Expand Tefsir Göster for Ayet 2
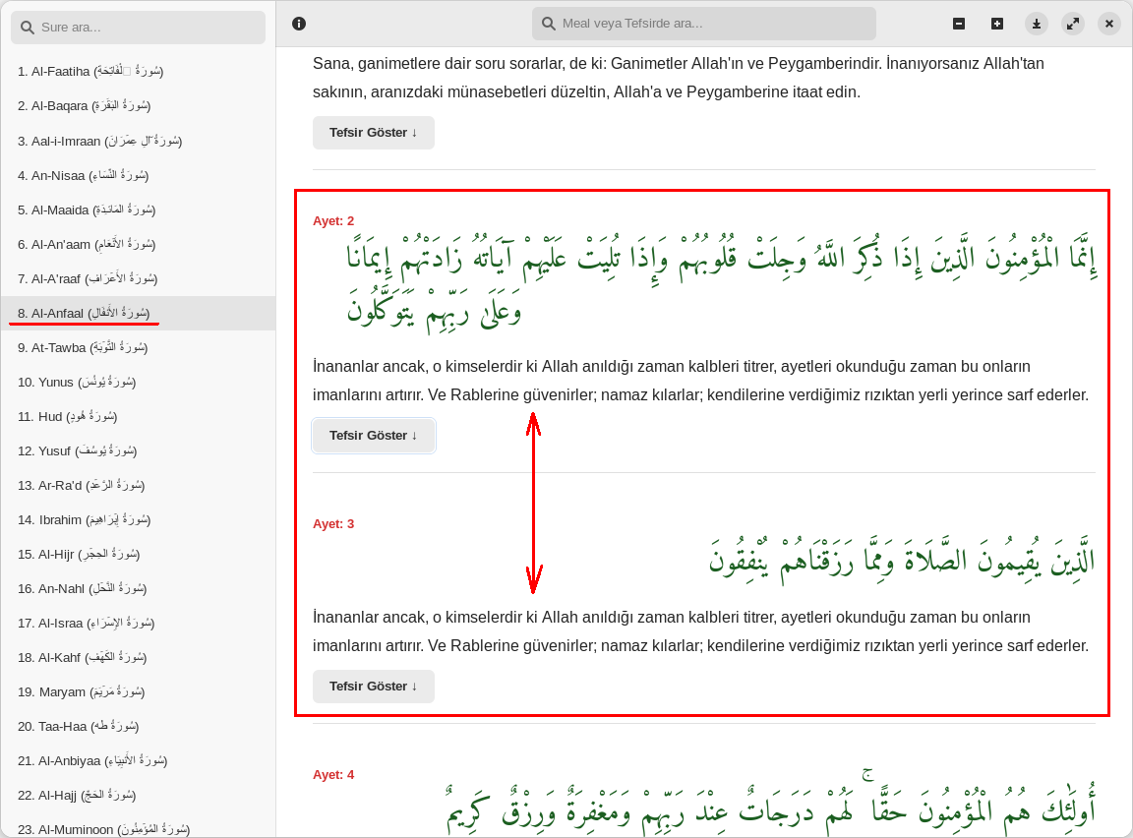1133x838 pixels. pos(373,435)
